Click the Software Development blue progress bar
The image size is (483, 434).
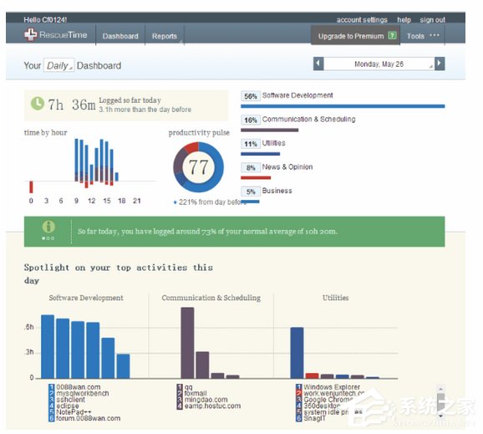[x=343, y=106]
